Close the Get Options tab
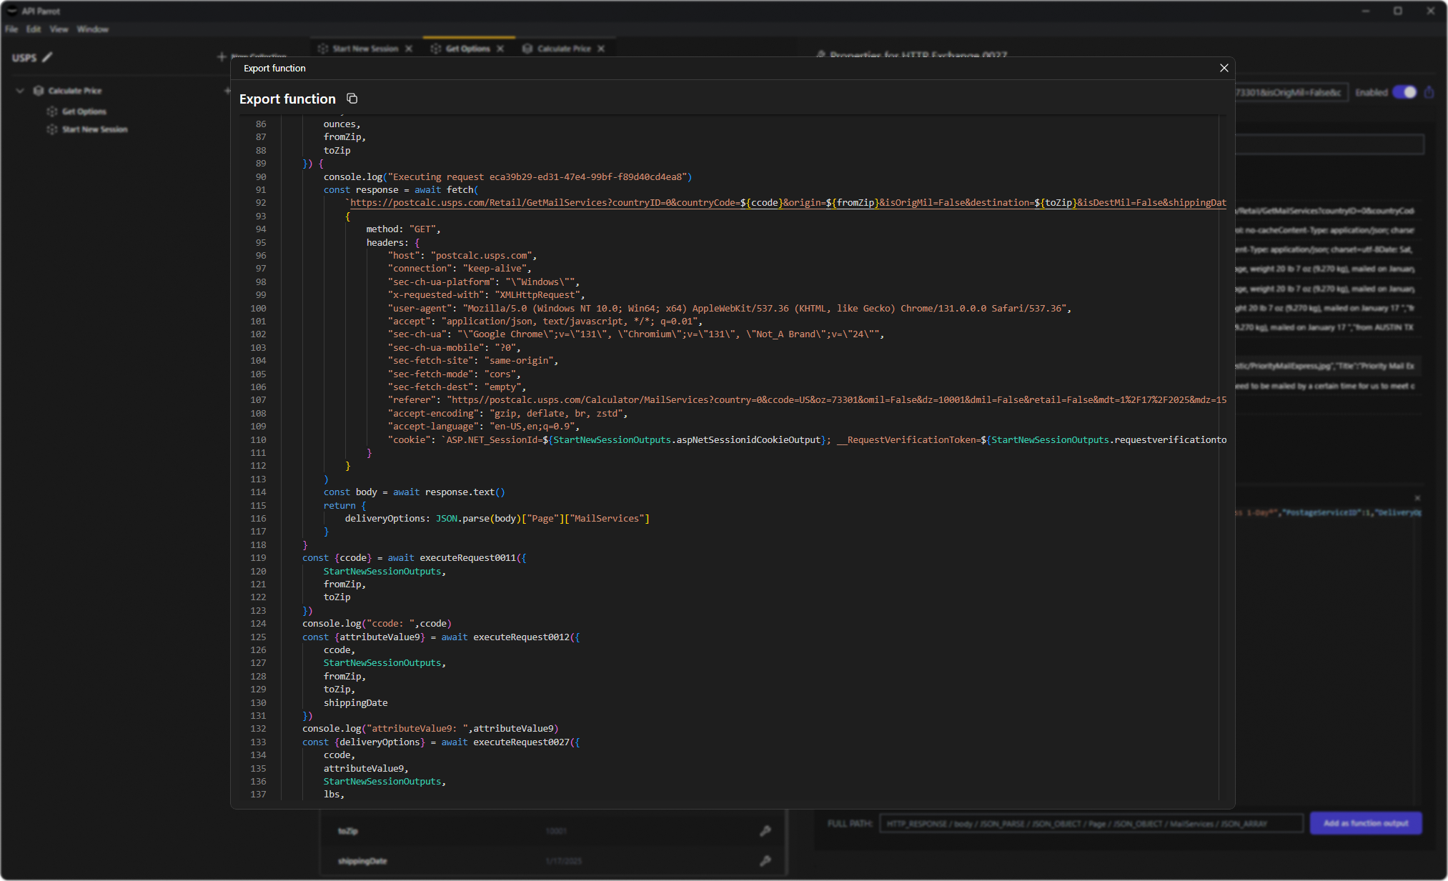The image size is (1448, 881). tap(500, 49)
